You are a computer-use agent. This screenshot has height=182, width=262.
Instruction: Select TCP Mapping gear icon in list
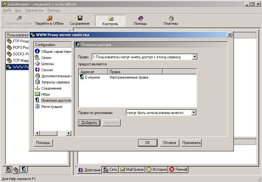(x=9, y=60)
